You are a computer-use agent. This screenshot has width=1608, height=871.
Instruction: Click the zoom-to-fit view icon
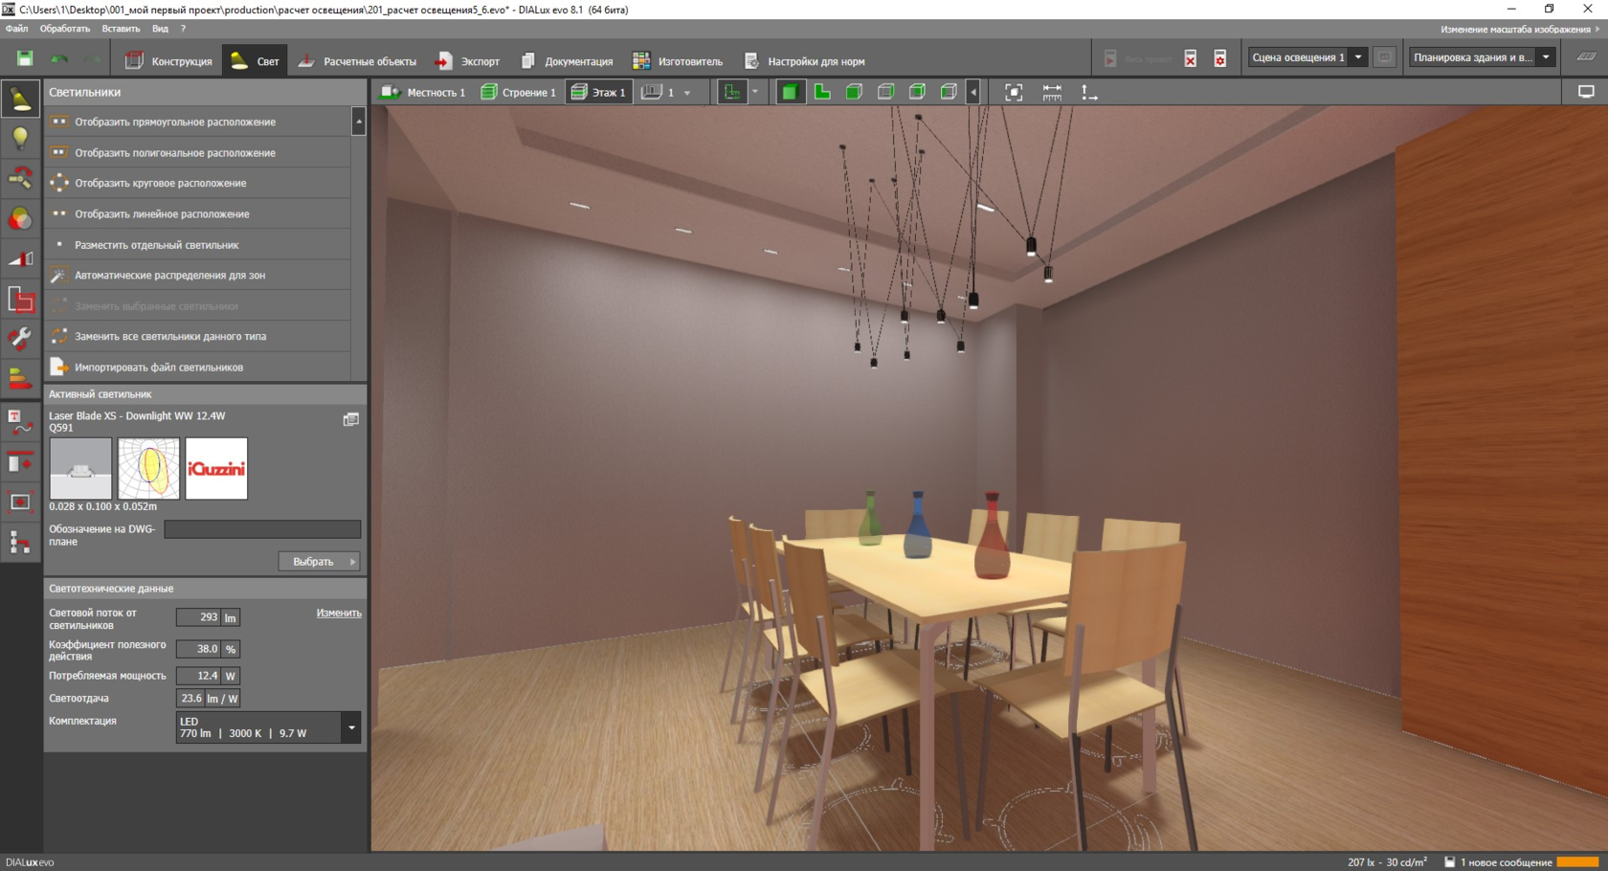tap(1014, 92)
